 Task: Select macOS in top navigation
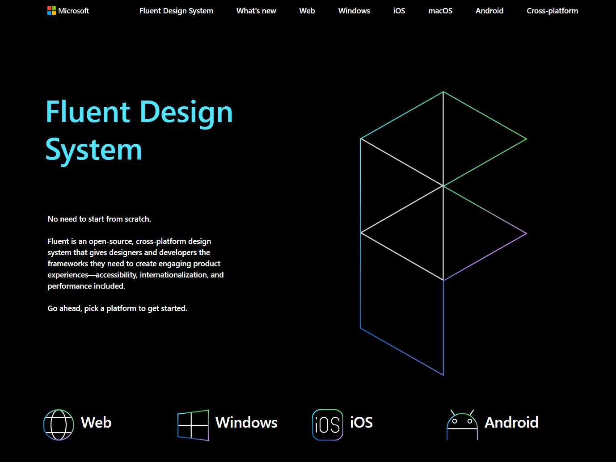[440, 11]
